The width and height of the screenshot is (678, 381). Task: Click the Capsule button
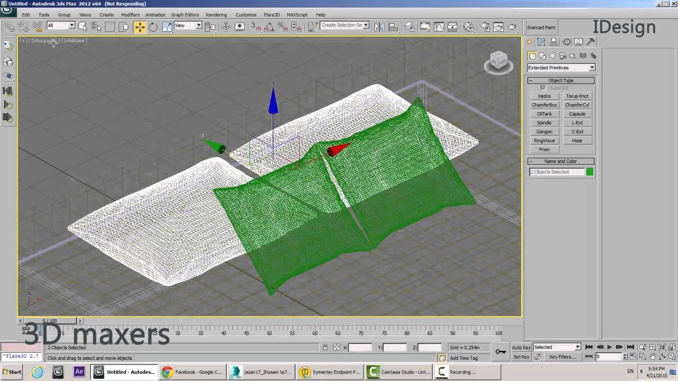[577, 114]
